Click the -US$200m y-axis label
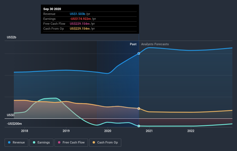Screen dimensions: 237x151 click(x=14, y=124)
